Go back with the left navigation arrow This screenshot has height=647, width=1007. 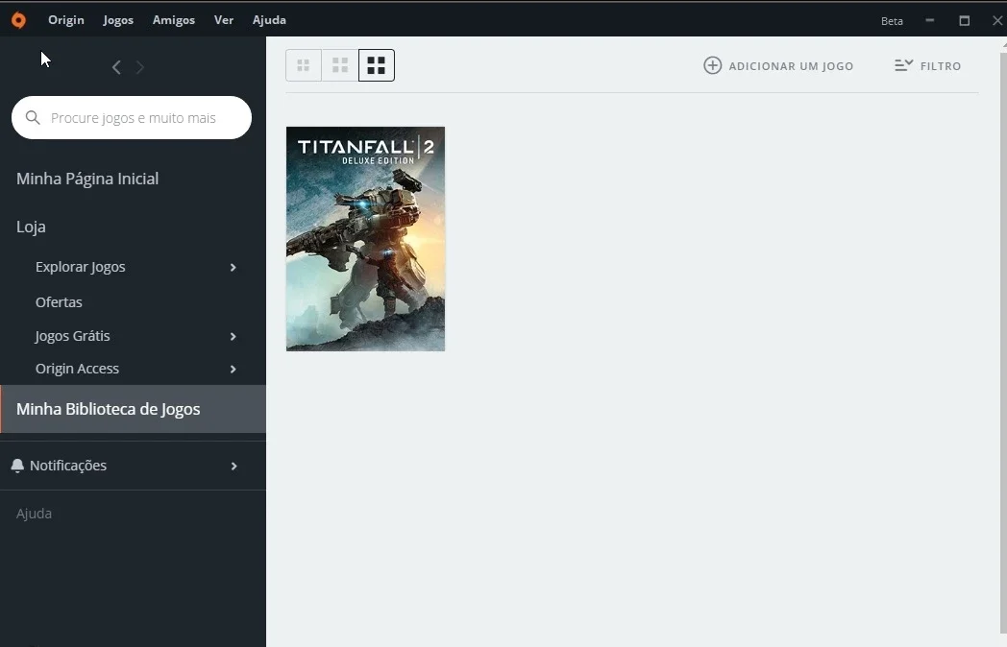116,67
